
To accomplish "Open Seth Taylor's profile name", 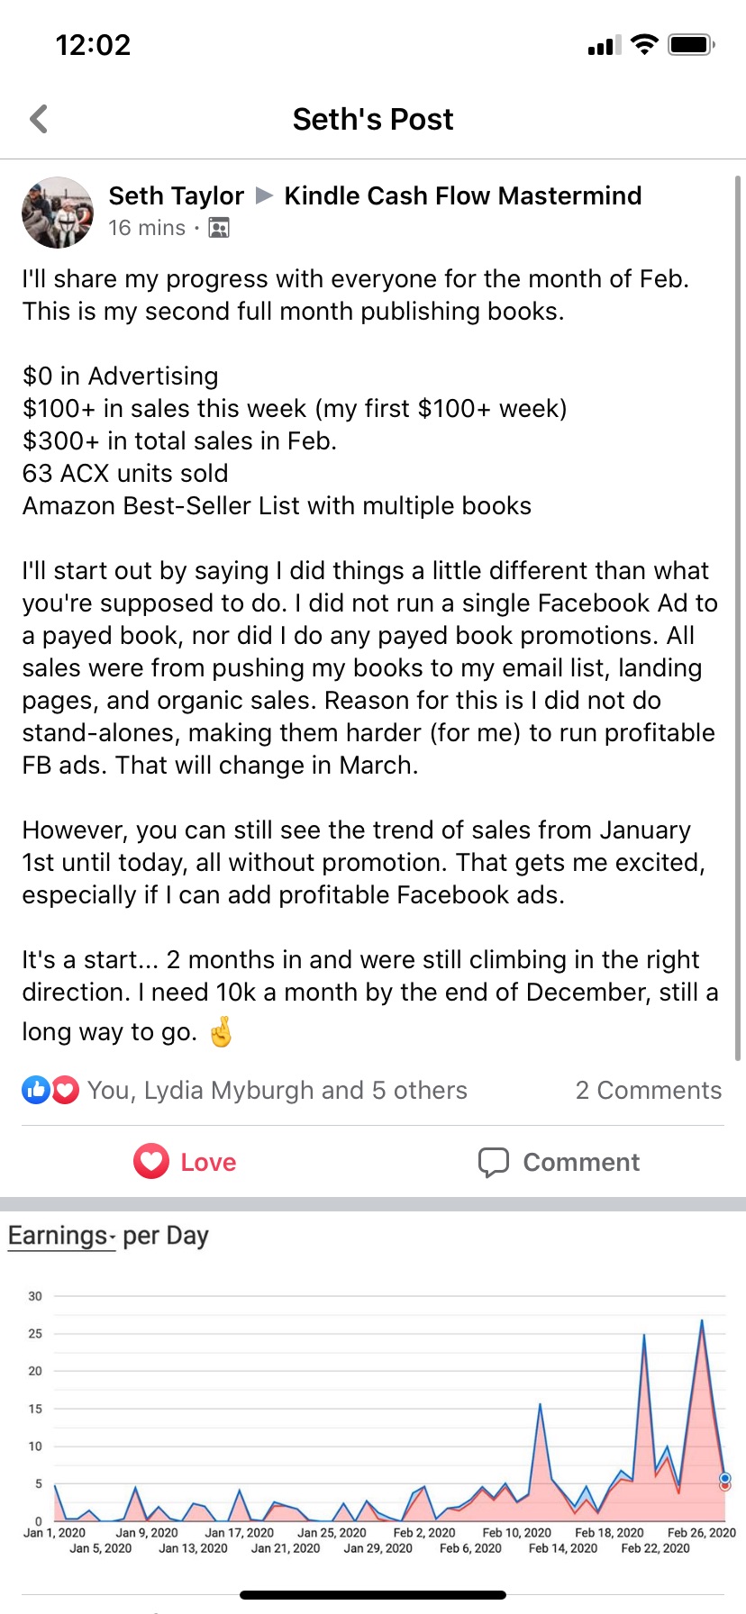I will point(177,195).
